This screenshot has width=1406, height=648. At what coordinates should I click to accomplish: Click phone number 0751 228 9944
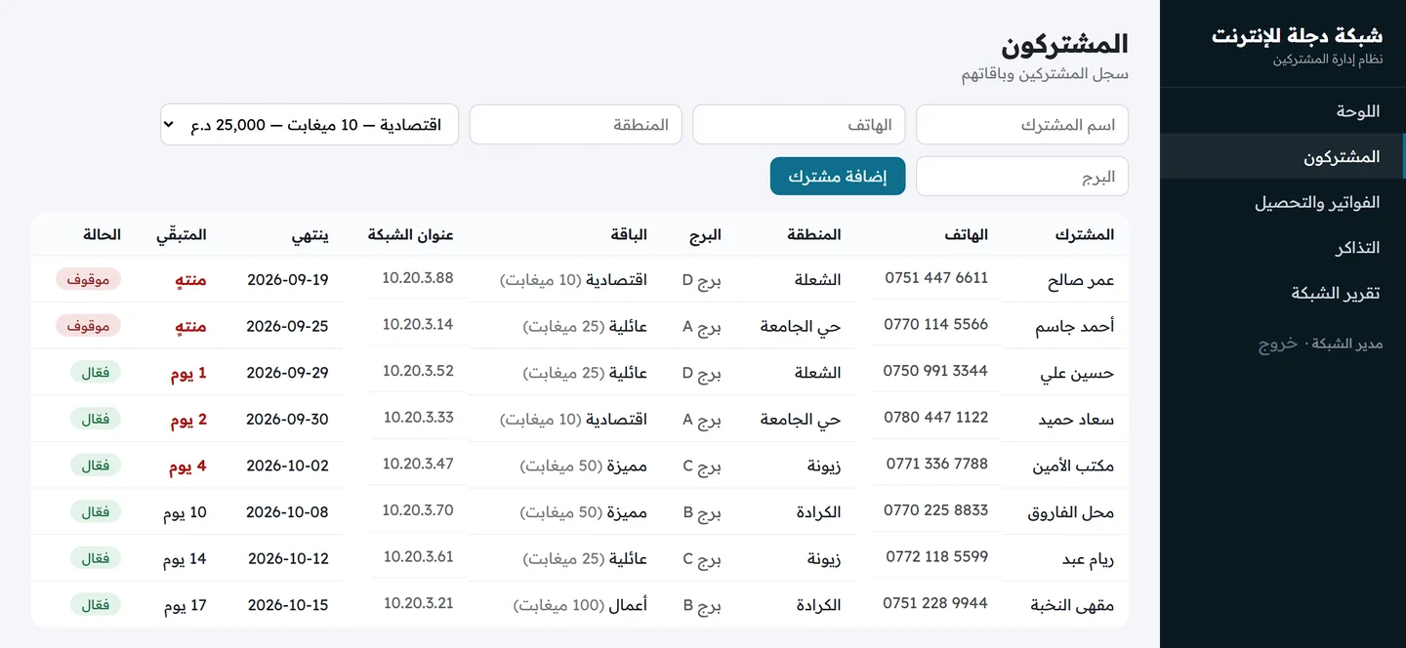point(935,603)
